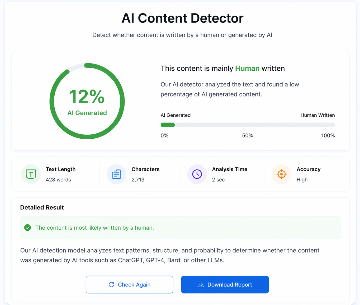Click the "428 words" text length value

58,180
